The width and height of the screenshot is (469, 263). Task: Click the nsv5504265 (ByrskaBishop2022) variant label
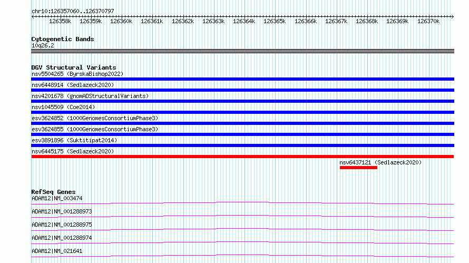click(77, 74)
